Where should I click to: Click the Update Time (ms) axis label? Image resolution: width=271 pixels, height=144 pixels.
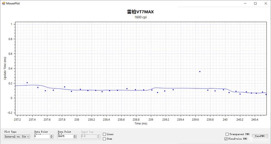tap(5, 68)
